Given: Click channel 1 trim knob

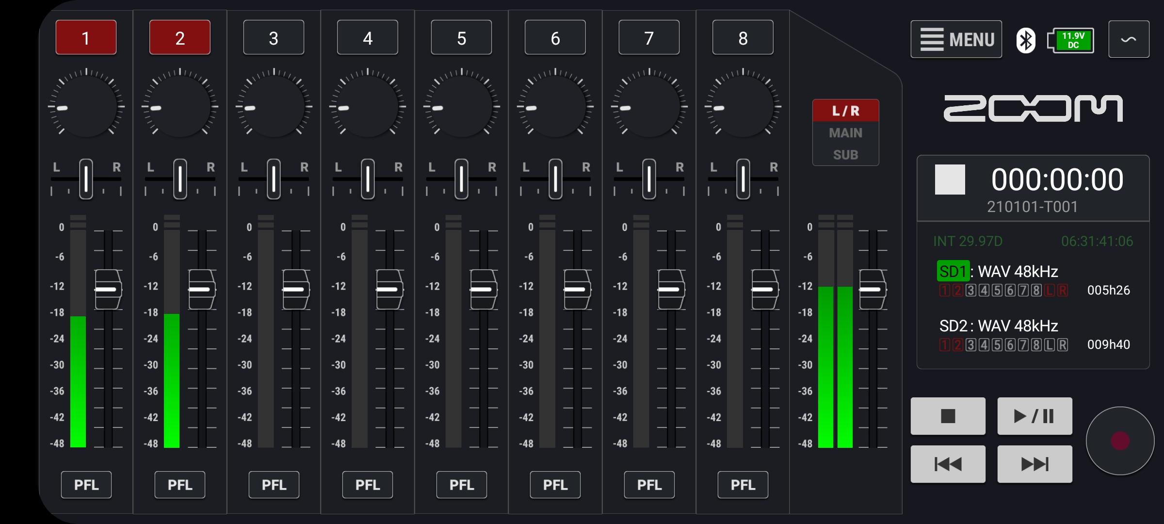Looking at the screenshot, I should (86, 106).
